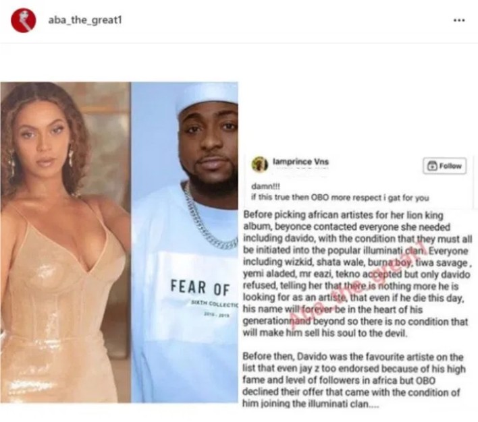Click the Iamprince Vns round avatar
This screenshot has height=422, width=478.
pyautogui.click(x=259, y=164)
